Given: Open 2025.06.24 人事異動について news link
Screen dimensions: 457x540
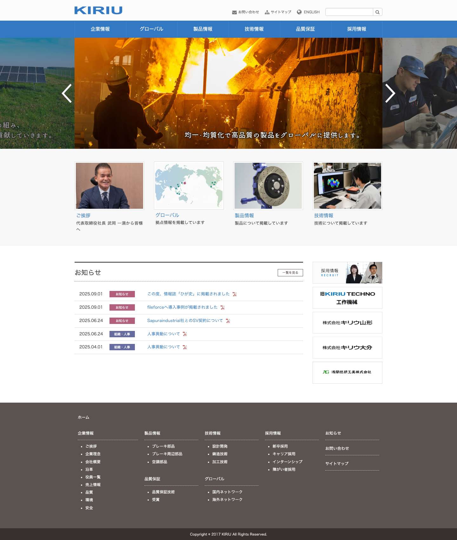Looking at the screenshot, I should point(163,334).
